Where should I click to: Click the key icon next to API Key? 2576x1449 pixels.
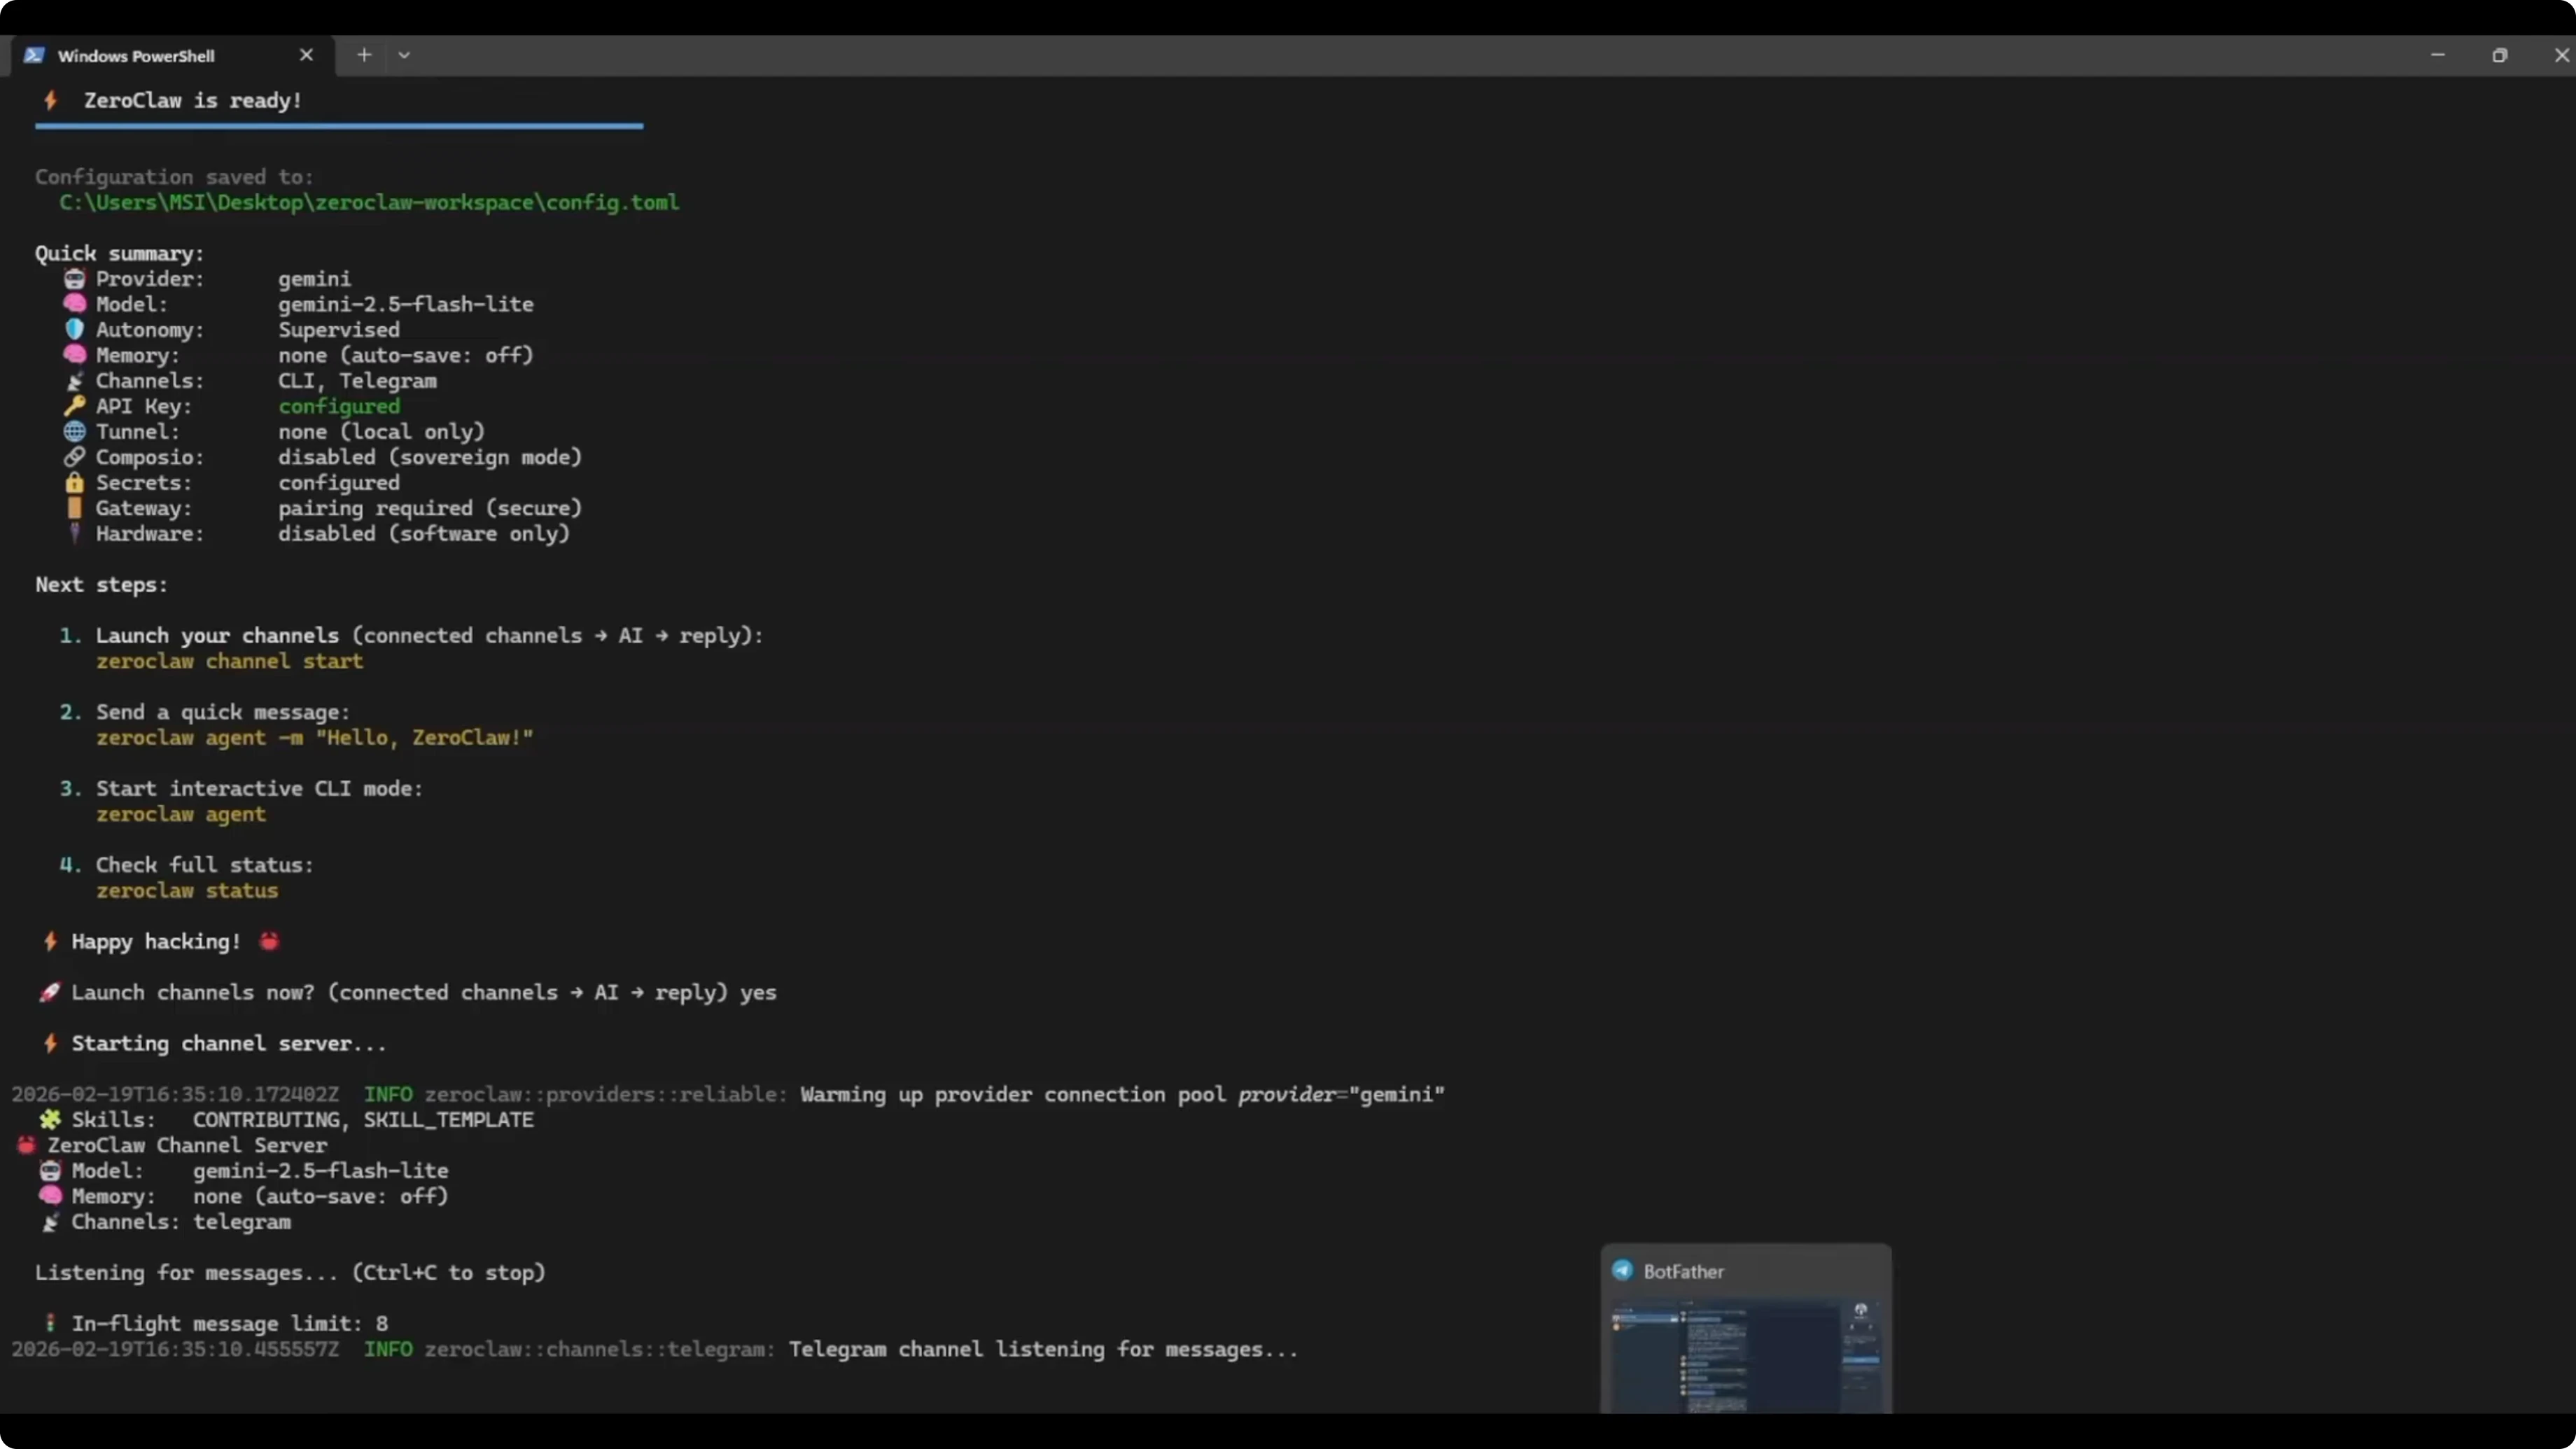[74, 406]
